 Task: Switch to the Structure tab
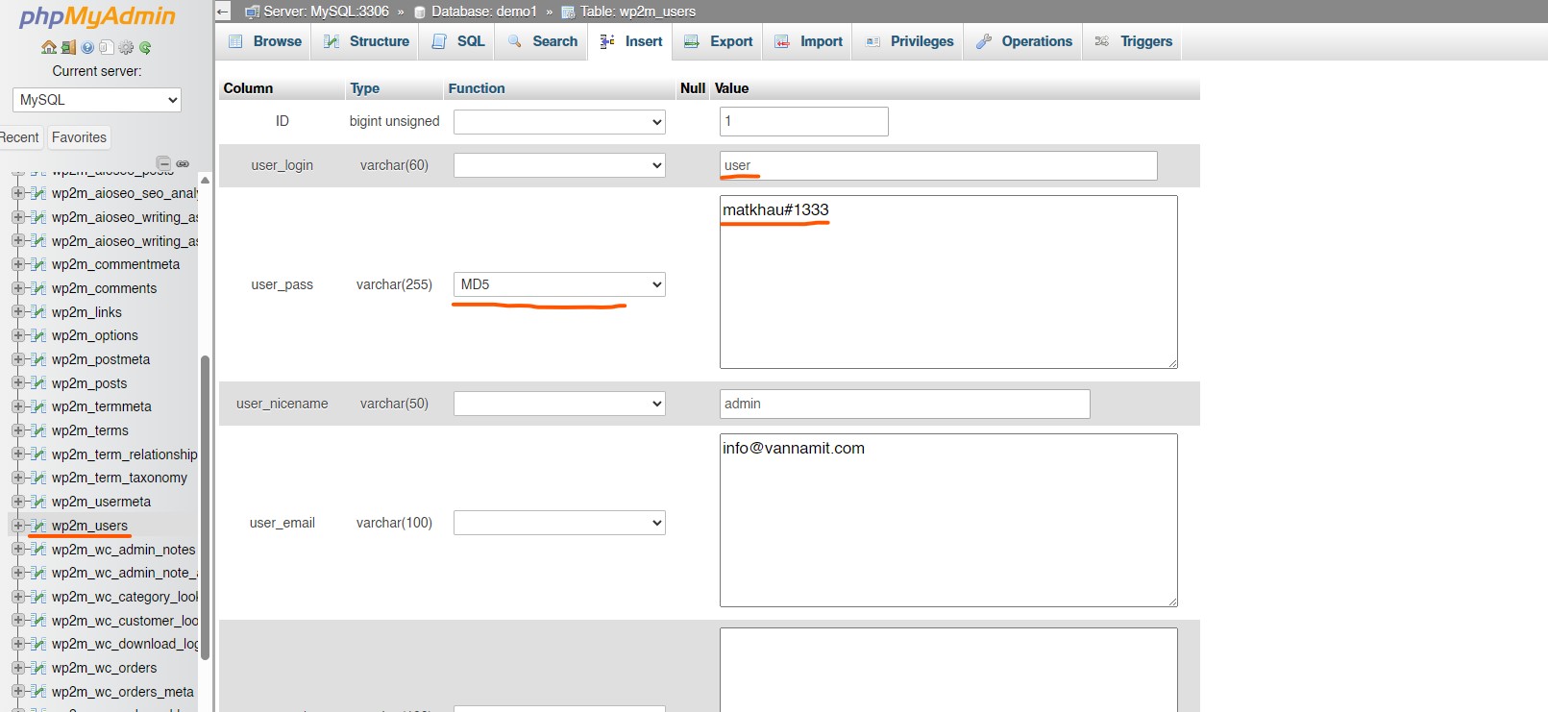pos(367,41)
